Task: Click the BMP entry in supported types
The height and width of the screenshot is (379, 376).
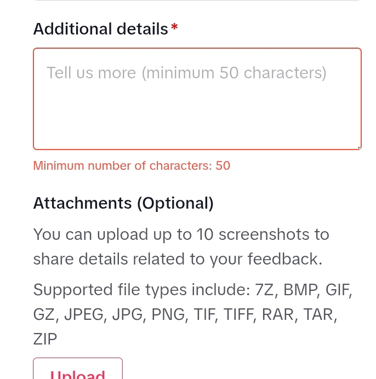Action: click(301, 289)
